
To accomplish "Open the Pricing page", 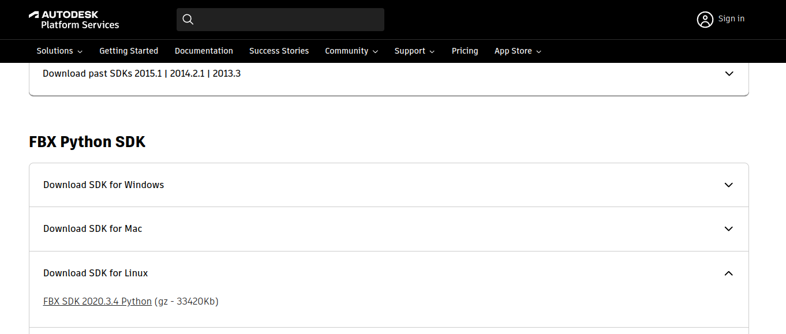I will point(465,51).
